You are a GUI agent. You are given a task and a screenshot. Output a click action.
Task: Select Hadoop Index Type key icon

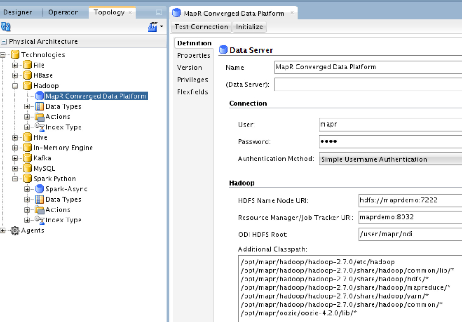click(x=40, y=127)
